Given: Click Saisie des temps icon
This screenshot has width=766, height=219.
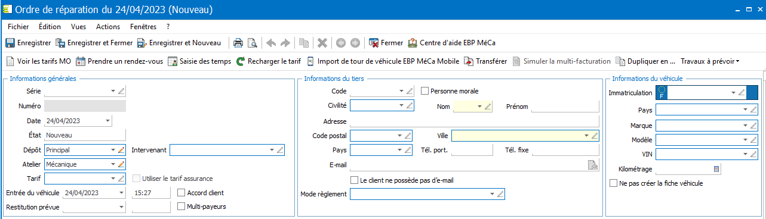Looking at the screenshot, I should (173, 61).
